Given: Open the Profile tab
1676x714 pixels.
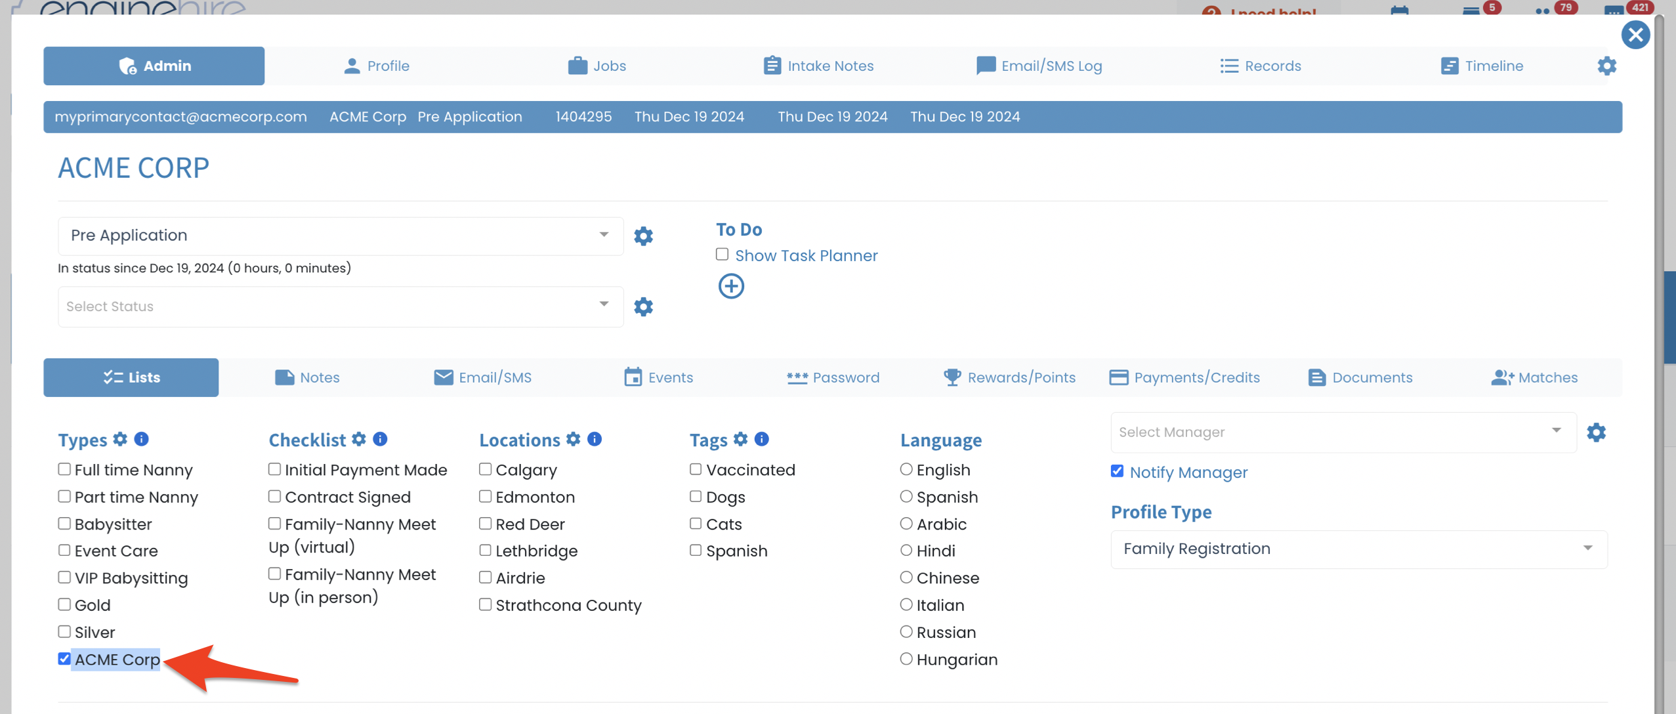Looking at the screenshot, I should [377, 66].
